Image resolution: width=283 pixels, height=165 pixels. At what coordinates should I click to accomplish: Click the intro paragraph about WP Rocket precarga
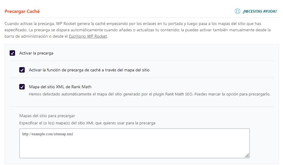(x=138, y=30)
